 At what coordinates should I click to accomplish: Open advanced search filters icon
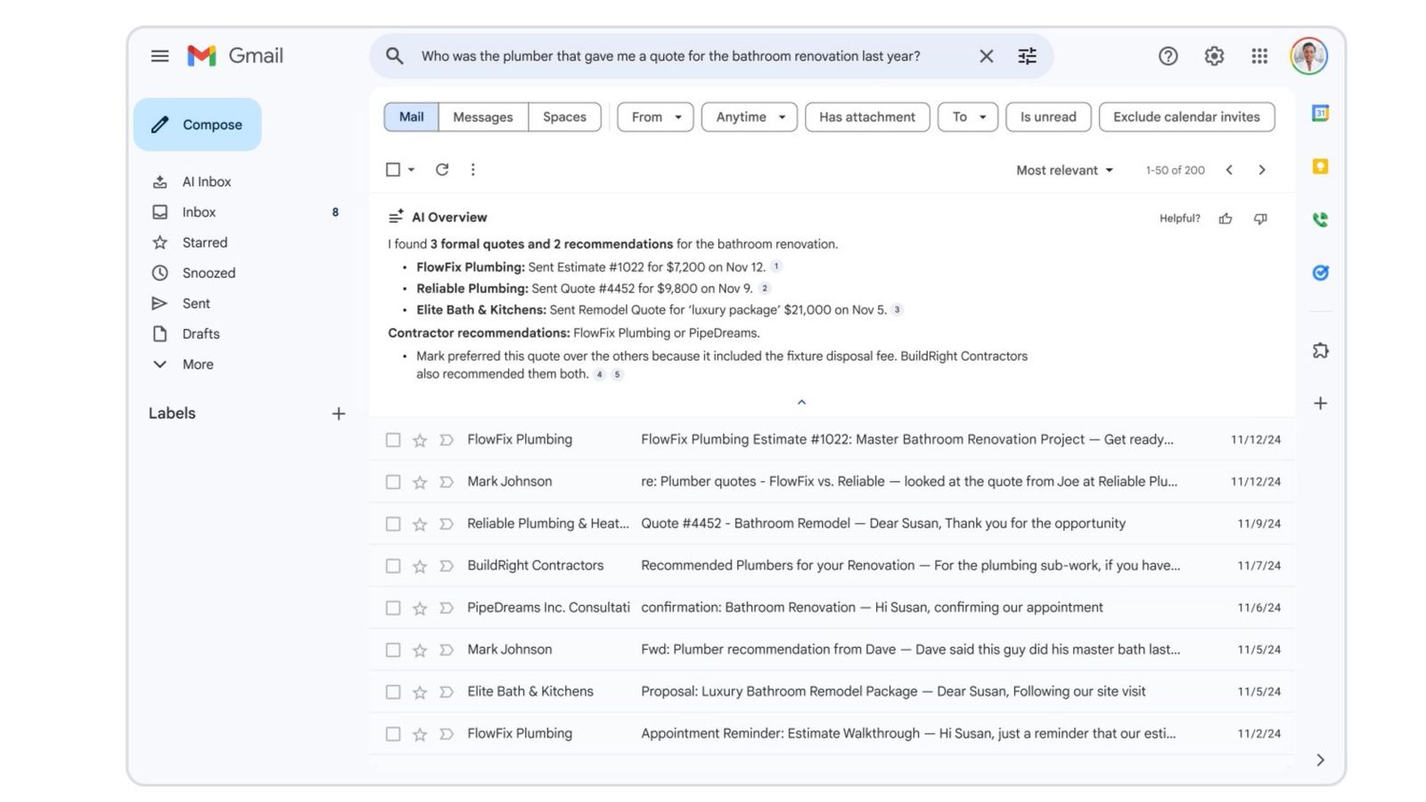(x=1027, y=56)
